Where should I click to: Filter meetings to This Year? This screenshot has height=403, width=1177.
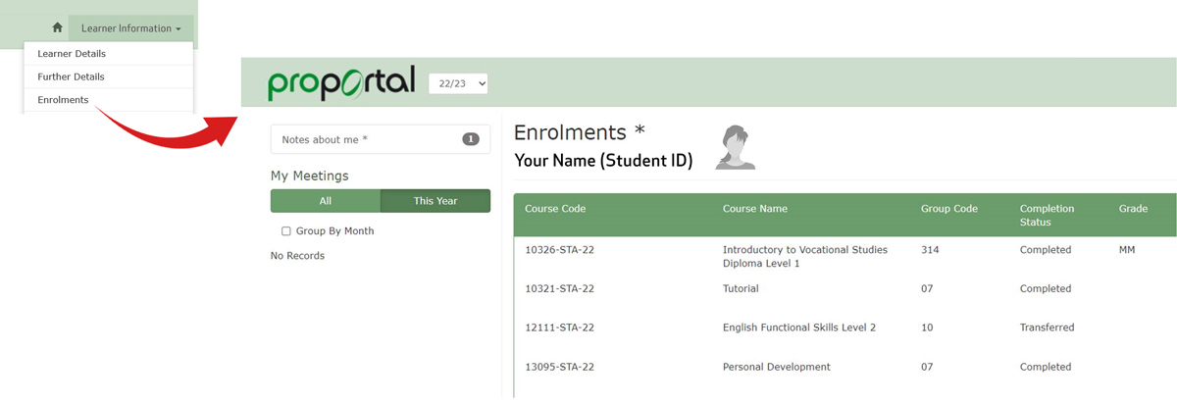click(435, 201)
